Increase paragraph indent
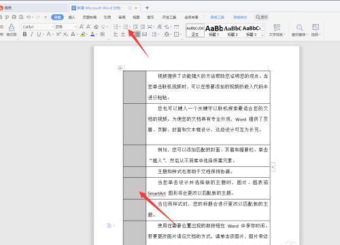This screenshot has width=340, height=245. tap(143, 26)
